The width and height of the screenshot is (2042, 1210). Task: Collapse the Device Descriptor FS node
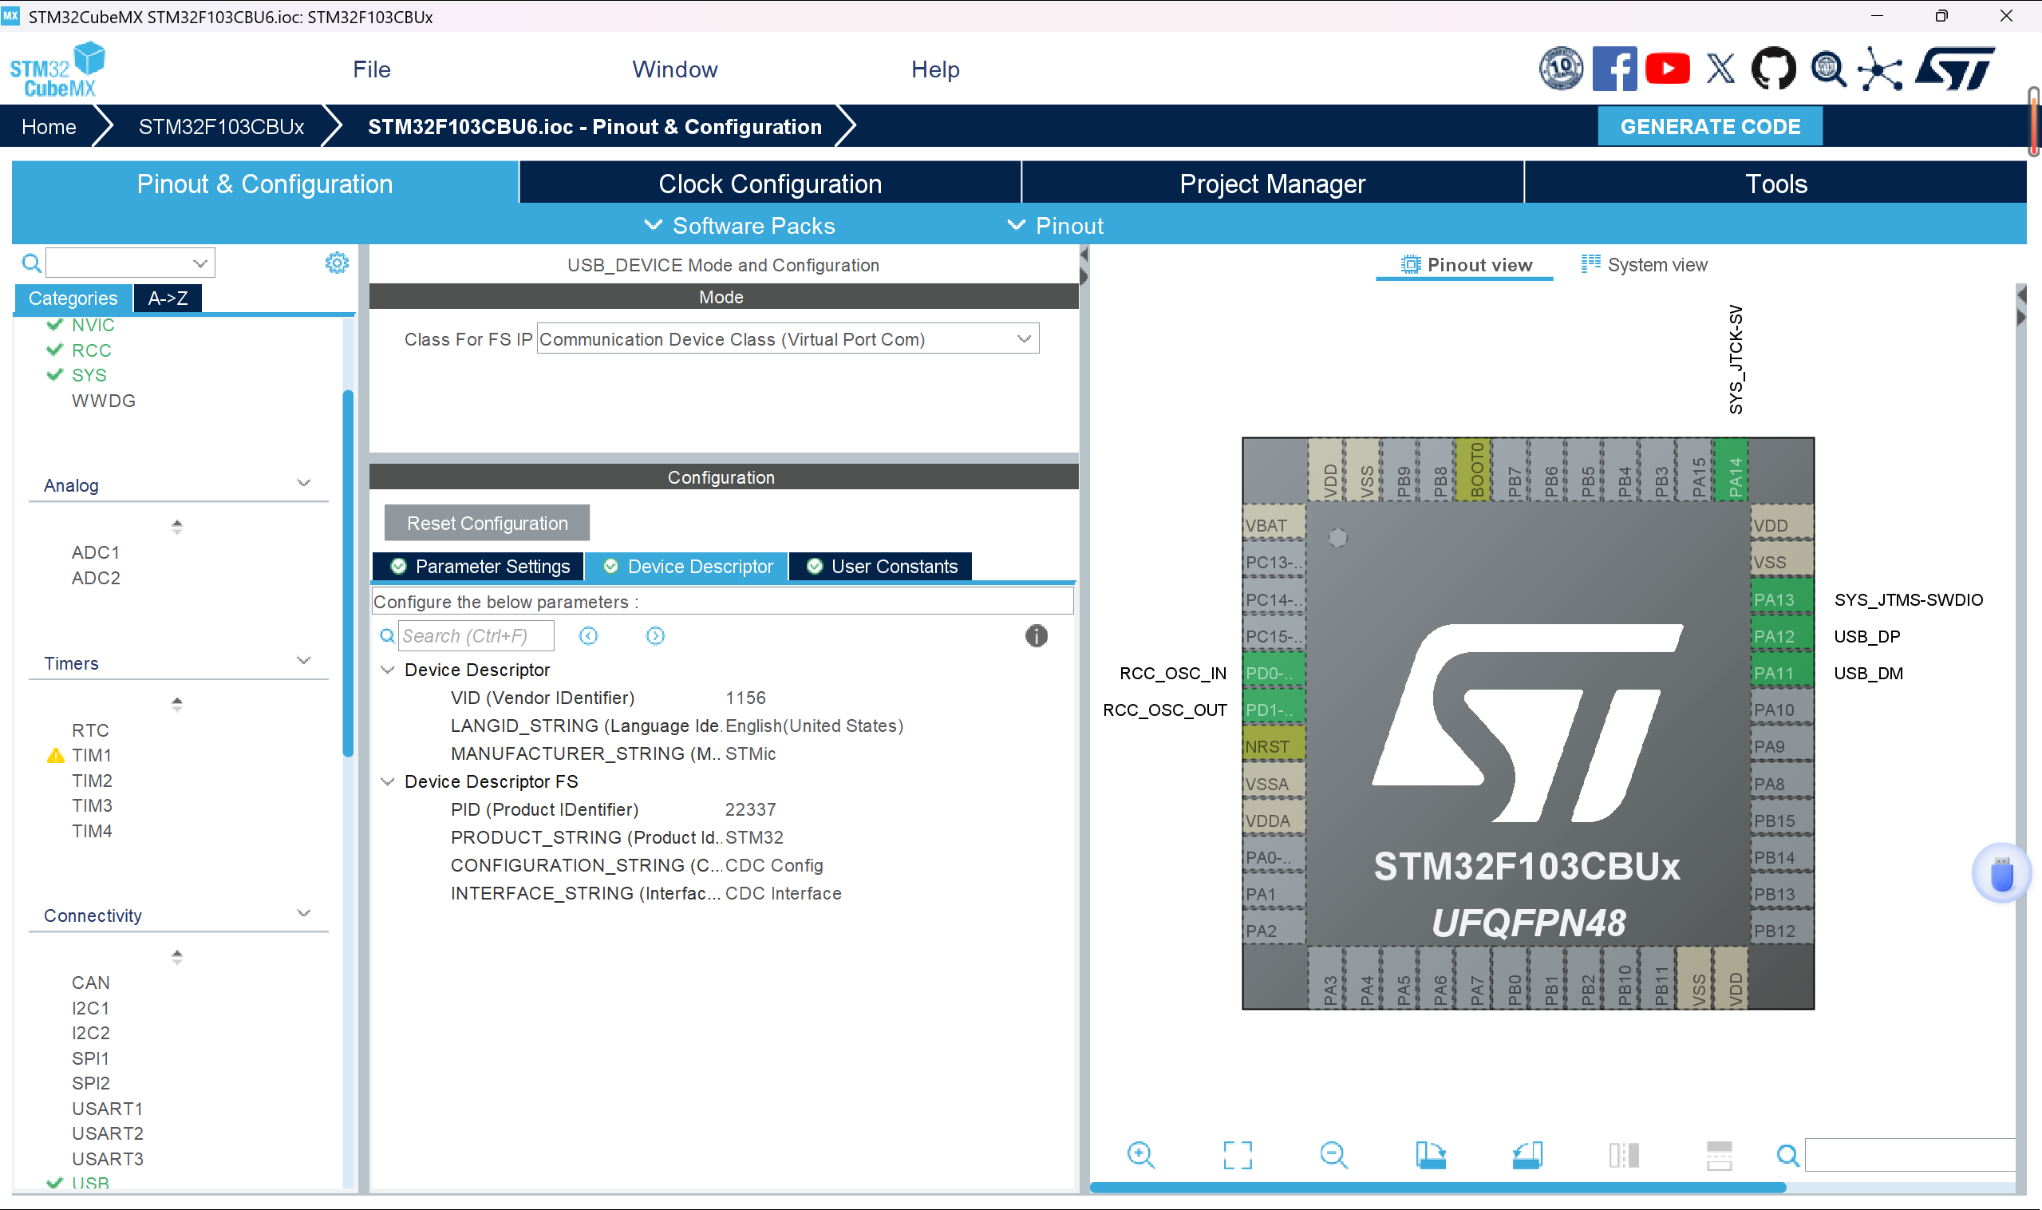(x=388, y=782)
